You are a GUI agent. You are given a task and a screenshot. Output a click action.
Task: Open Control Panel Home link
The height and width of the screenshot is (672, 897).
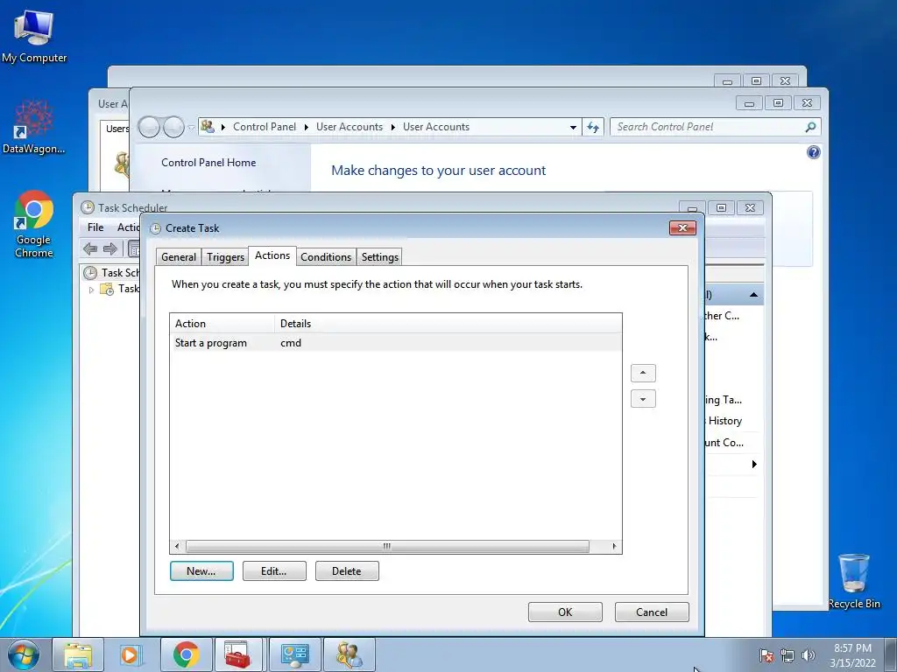[208, 163]
